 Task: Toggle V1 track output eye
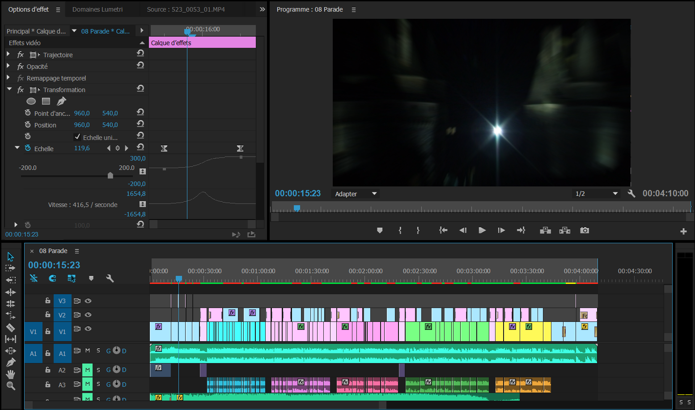[88, 329]
